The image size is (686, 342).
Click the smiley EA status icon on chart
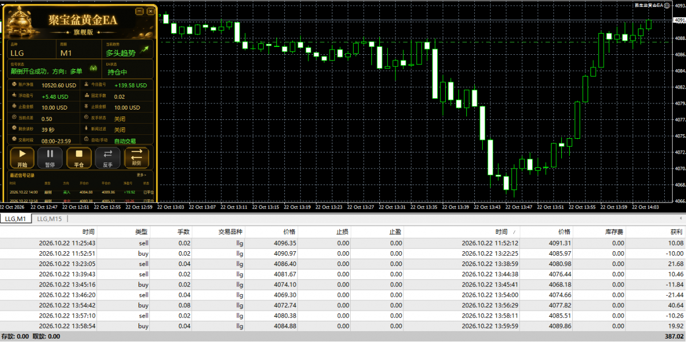tap(667, 5)
